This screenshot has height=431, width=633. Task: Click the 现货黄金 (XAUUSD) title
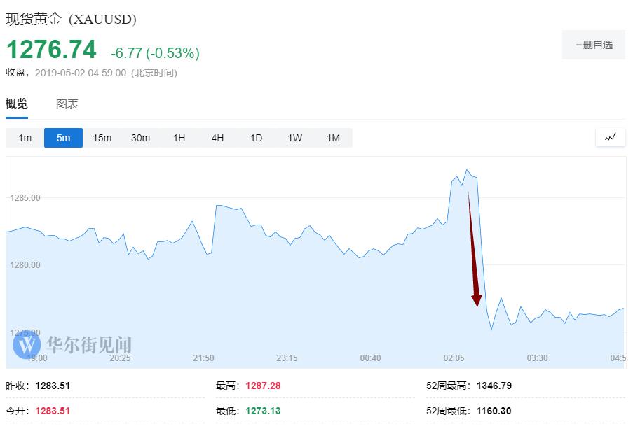point(71,19)
